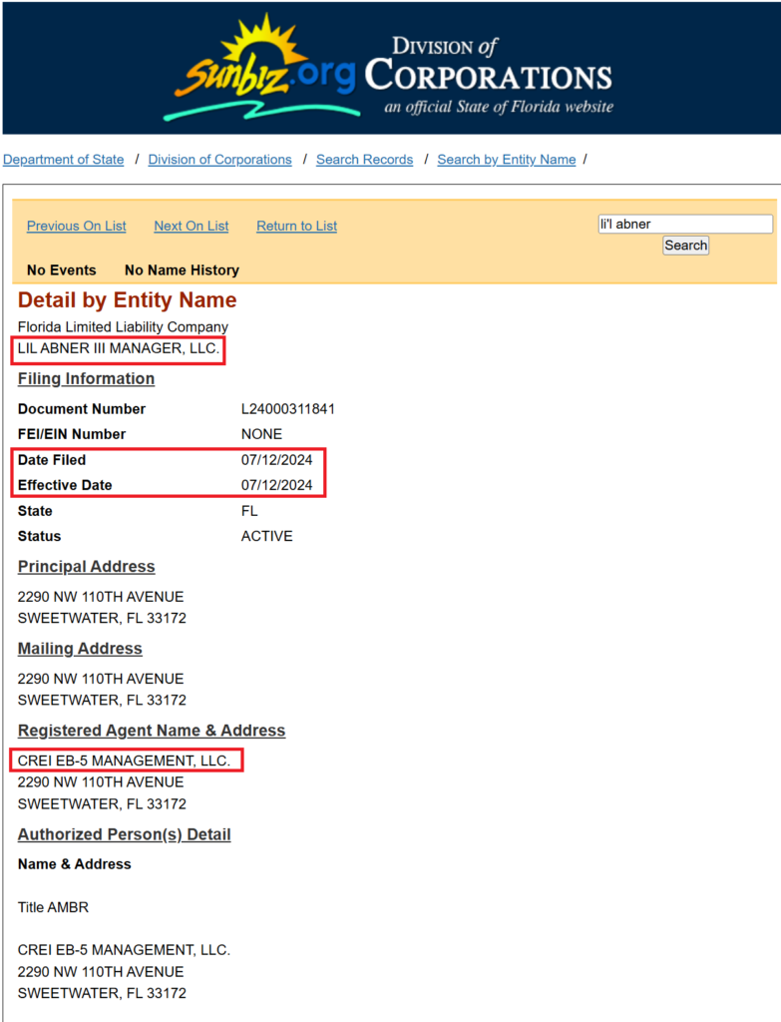Click the Mailing Address heading
The height and width of the screenshot is (1022, 781).
pyautogui.click(x=80, y=649)
